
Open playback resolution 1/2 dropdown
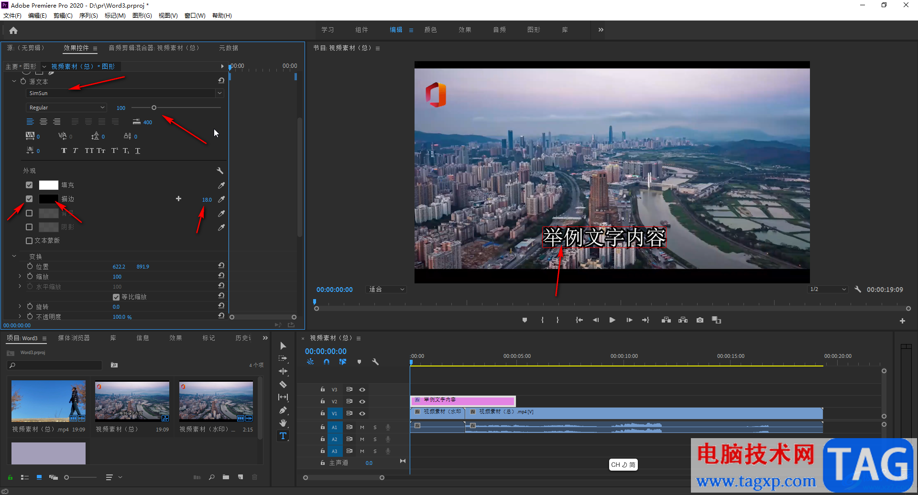click(x=828, y=290)
